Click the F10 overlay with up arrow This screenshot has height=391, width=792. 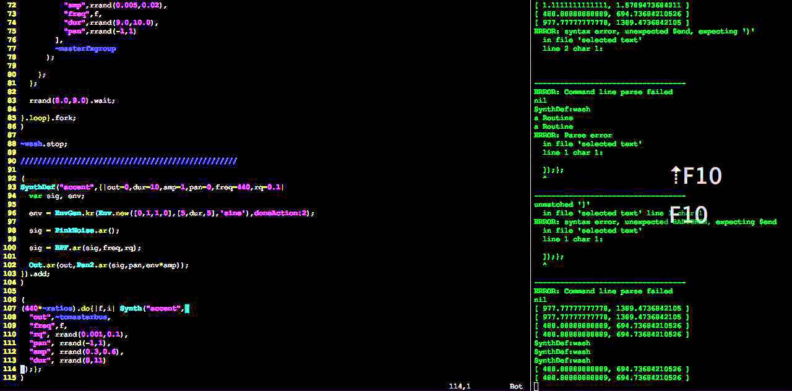(x=697, y=176)
